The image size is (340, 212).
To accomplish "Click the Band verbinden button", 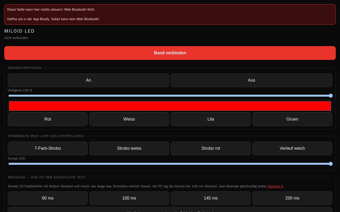I will point(170,53).
